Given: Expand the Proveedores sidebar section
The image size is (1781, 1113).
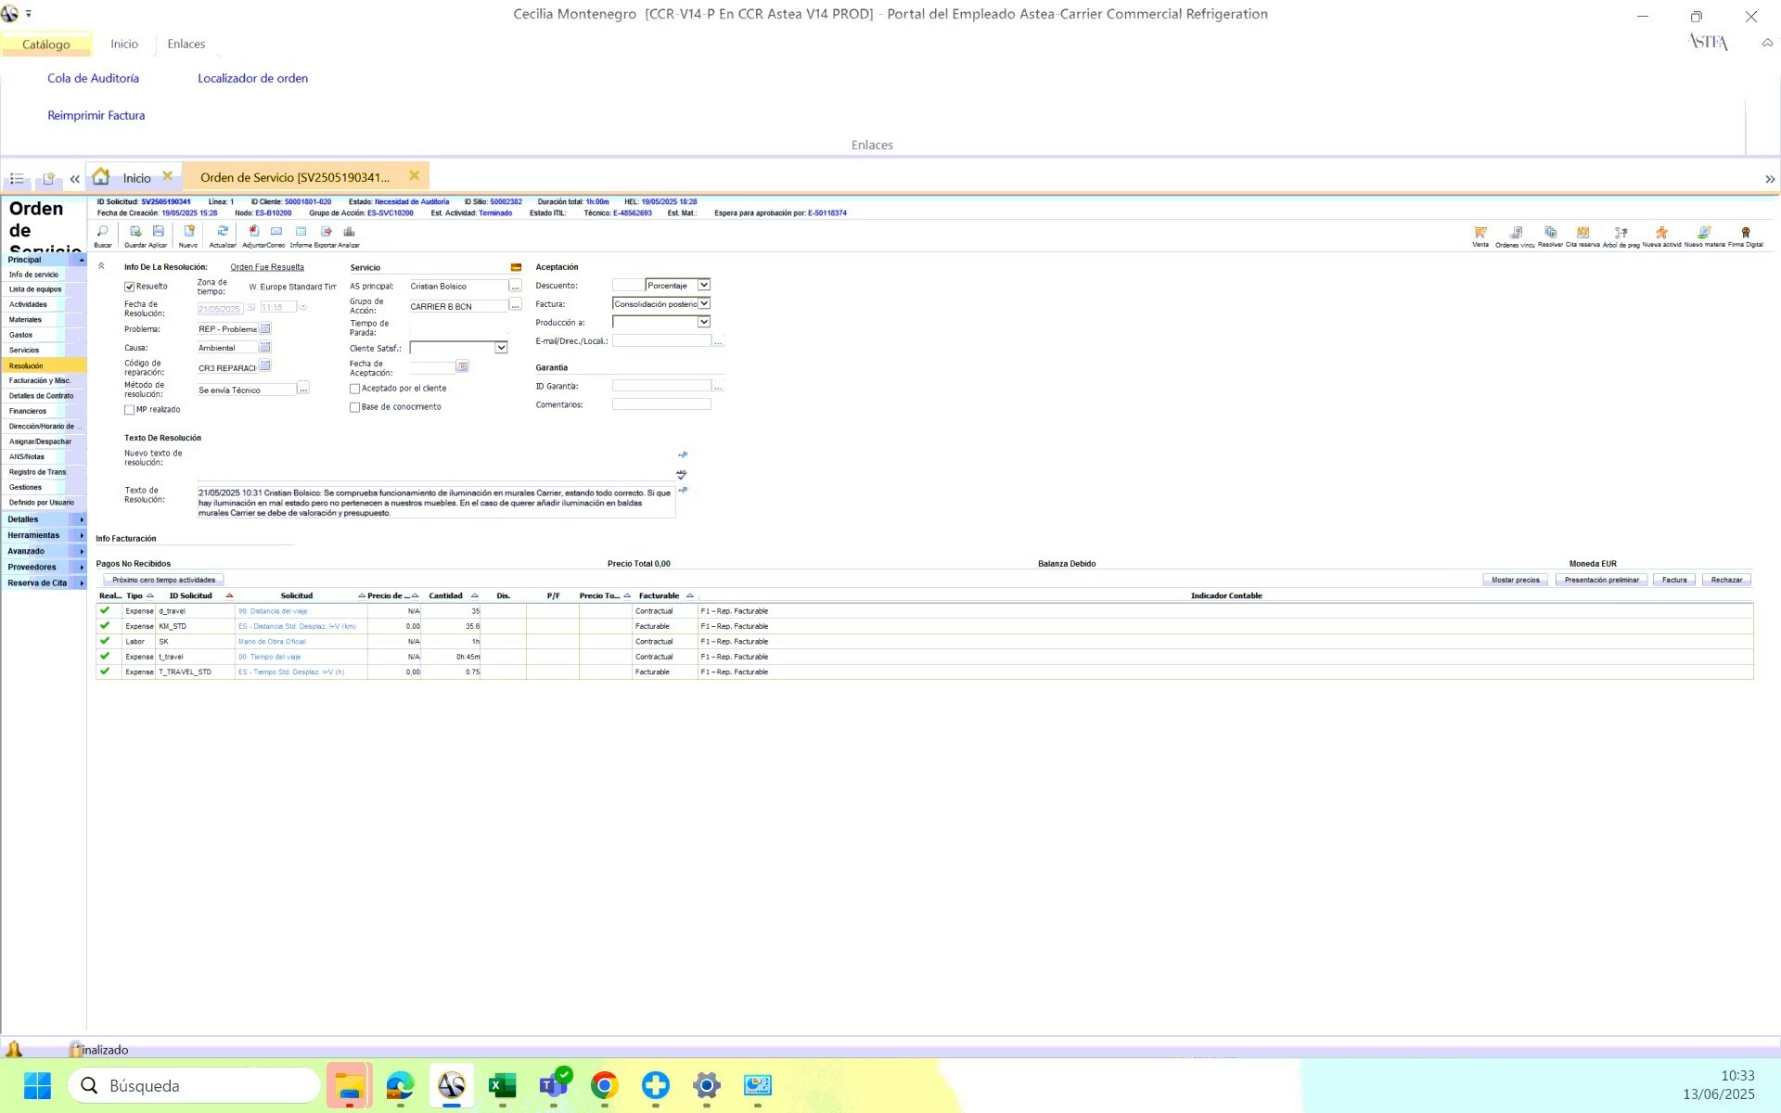Looking at the screenshot, I should tap(44, 567).
